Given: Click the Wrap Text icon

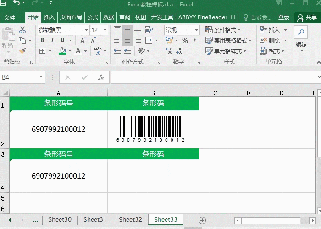Looking at the screenshot, I should click(x=149, y=30).
